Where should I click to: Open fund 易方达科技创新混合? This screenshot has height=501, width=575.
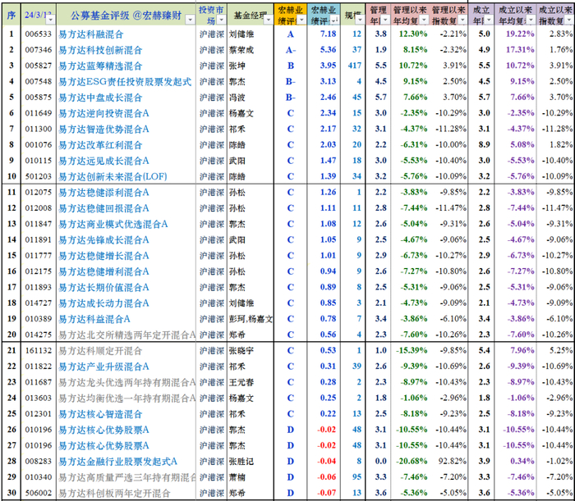coord(100,50)
